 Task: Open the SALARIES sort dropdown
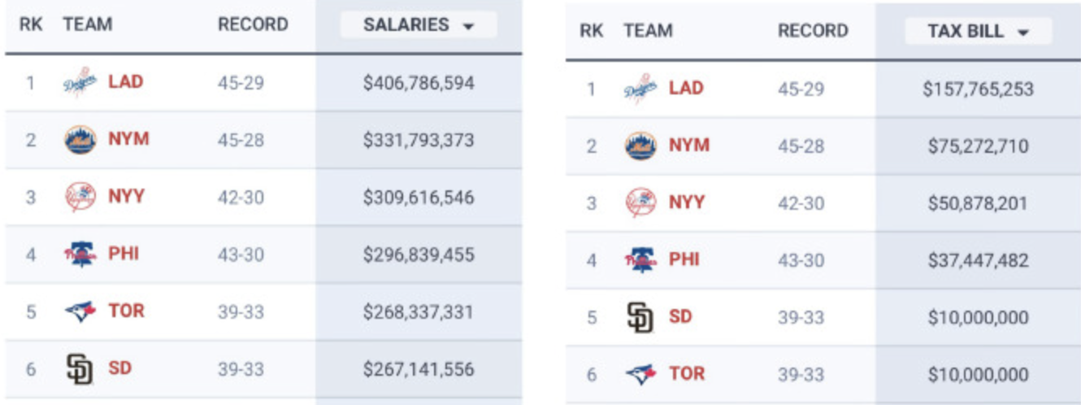[x=418, y=25]
